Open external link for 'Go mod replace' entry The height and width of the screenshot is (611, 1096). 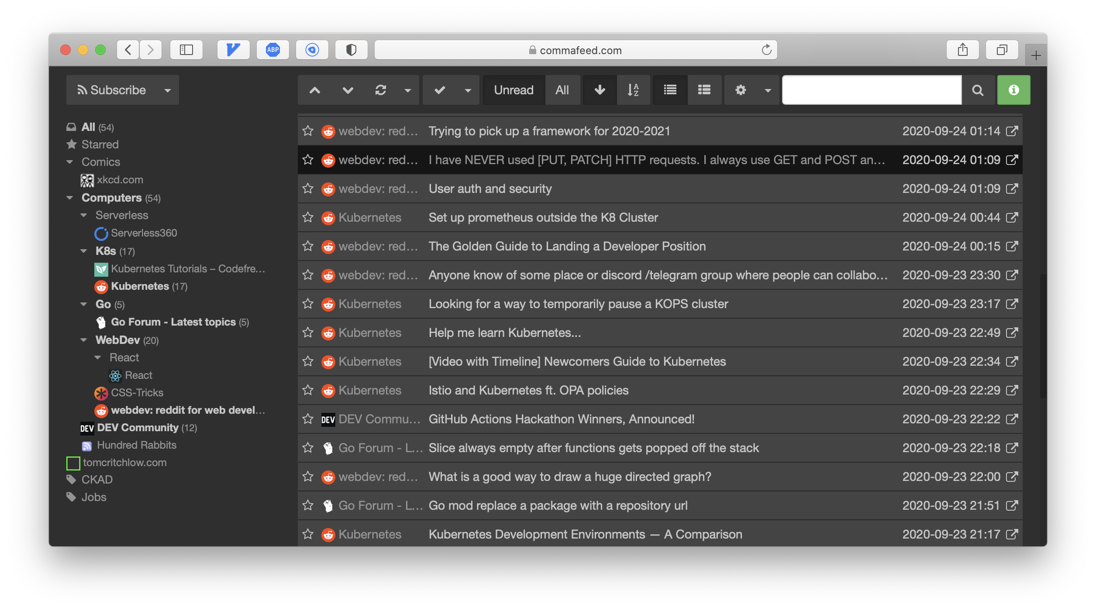(1012, 505)
